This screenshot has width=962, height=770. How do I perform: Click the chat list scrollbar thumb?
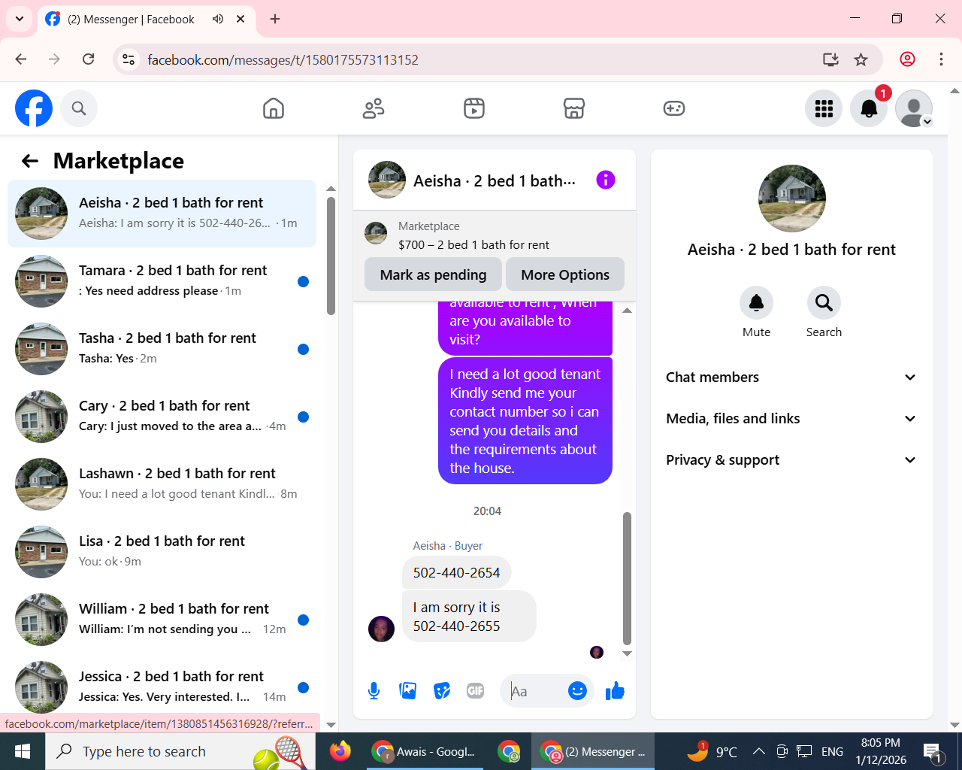(331, 256)
